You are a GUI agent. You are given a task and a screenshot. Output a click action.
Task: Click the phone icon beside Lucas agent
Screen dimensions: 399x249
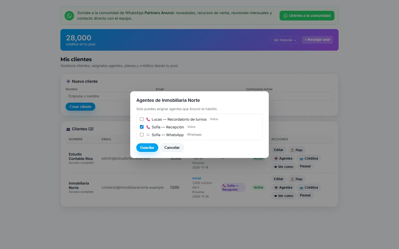coord(148,119)
